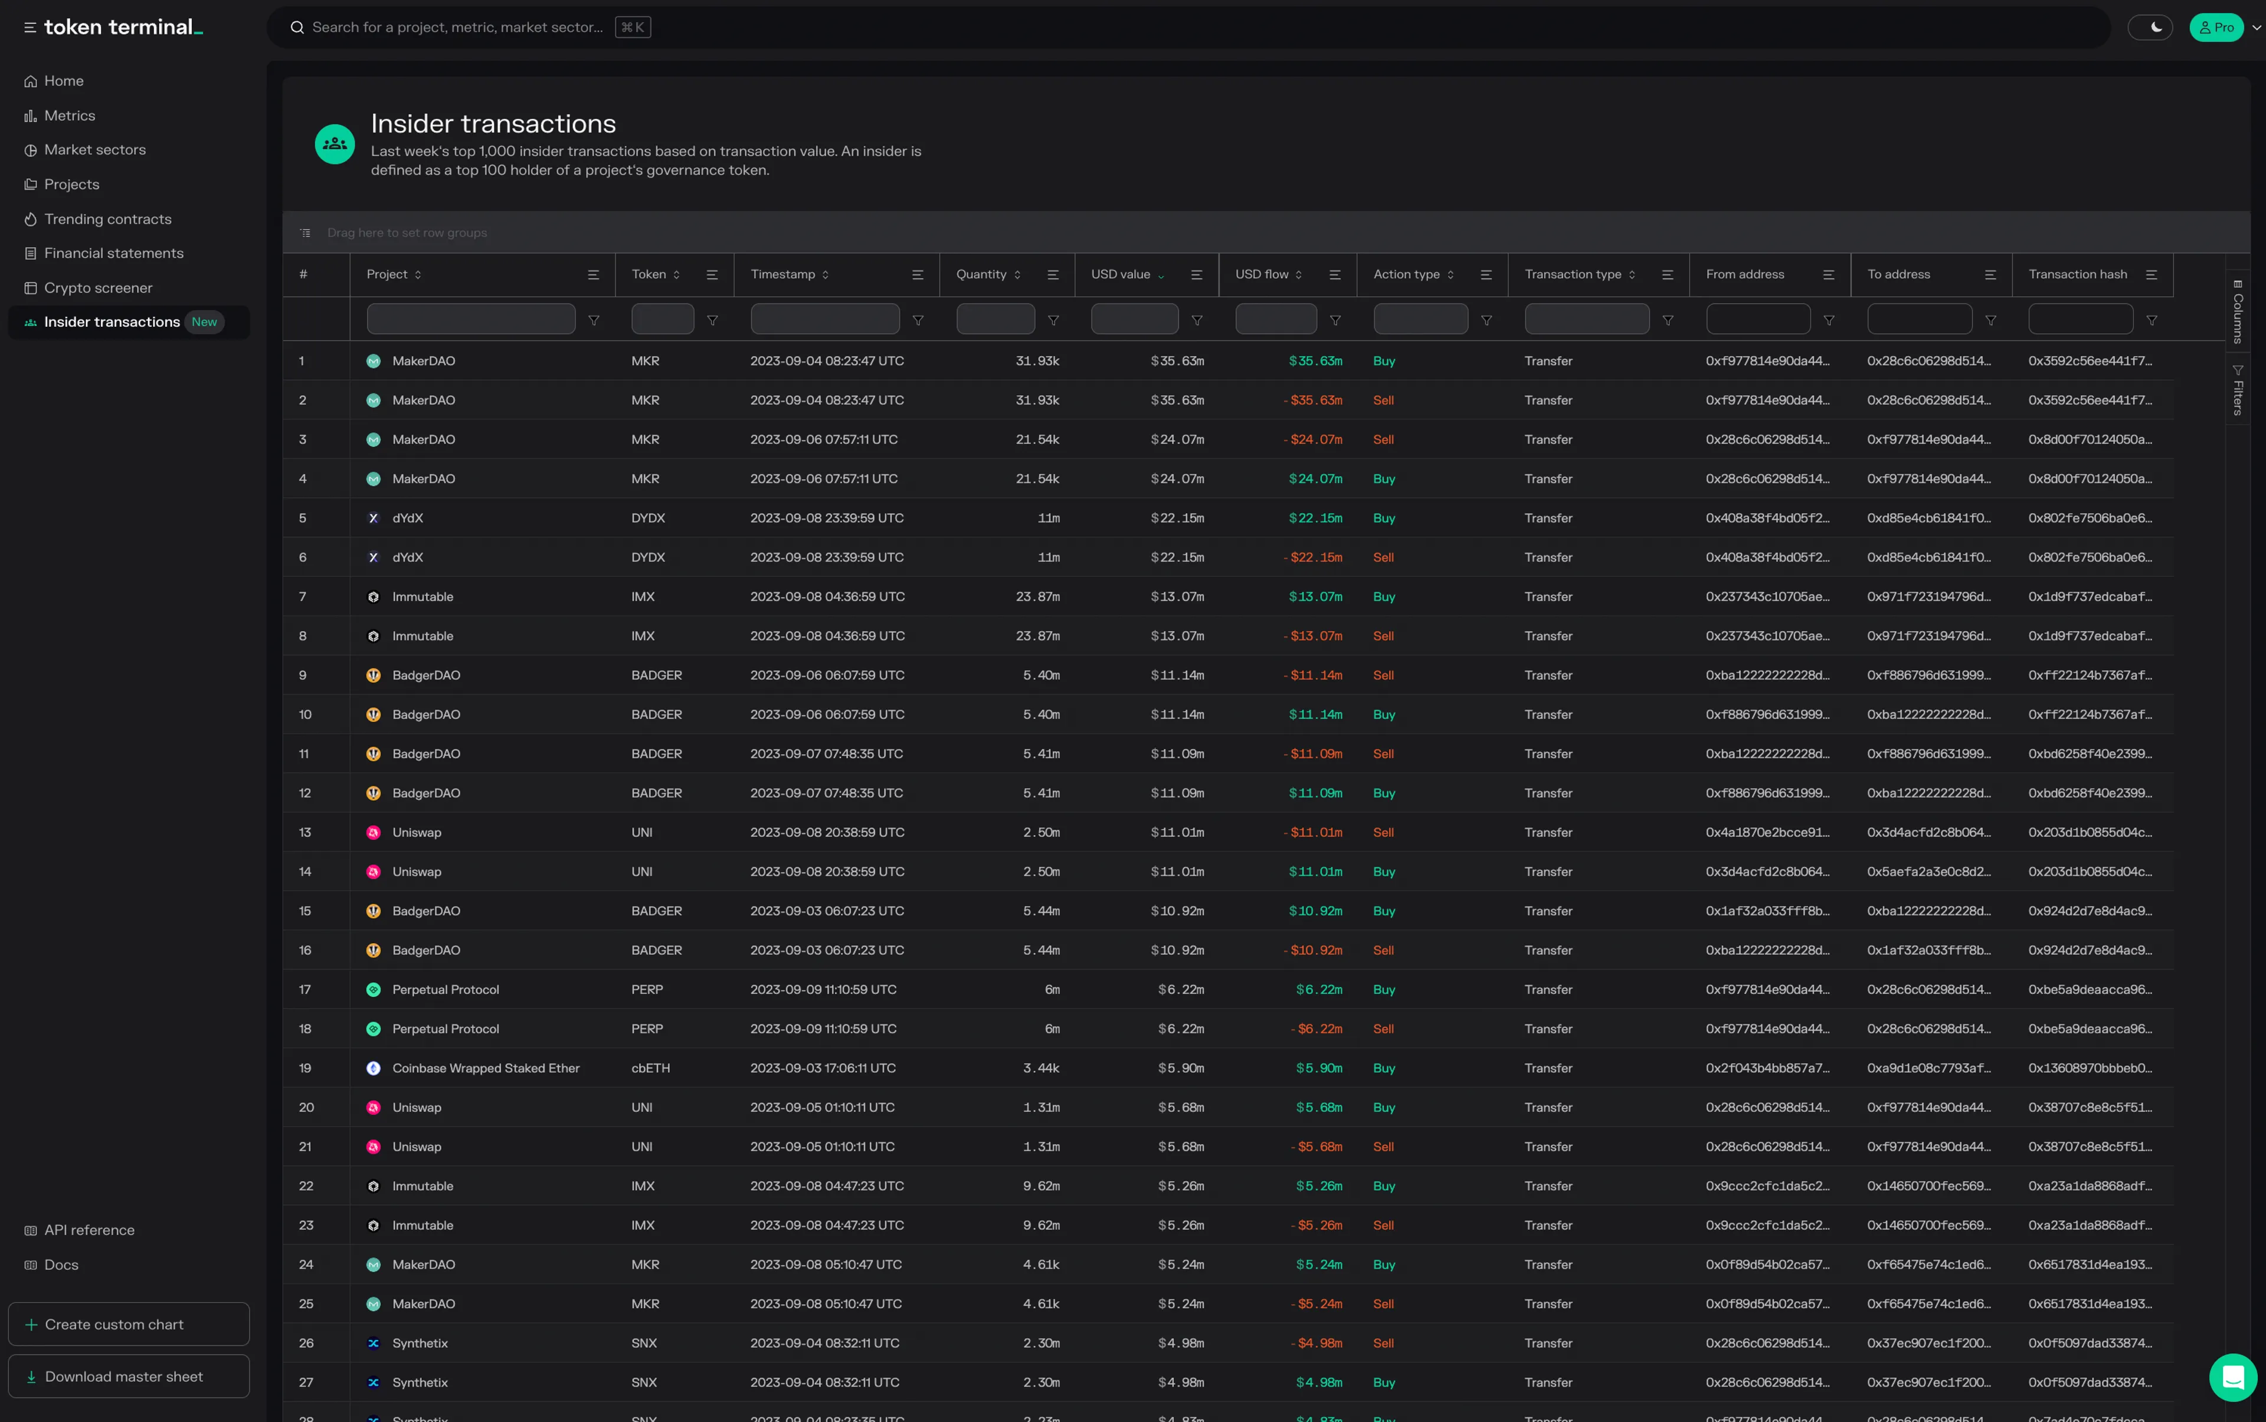
Task: Open the Filters side panel tab
Action: pyautogui.click(x=2238, y=390)
